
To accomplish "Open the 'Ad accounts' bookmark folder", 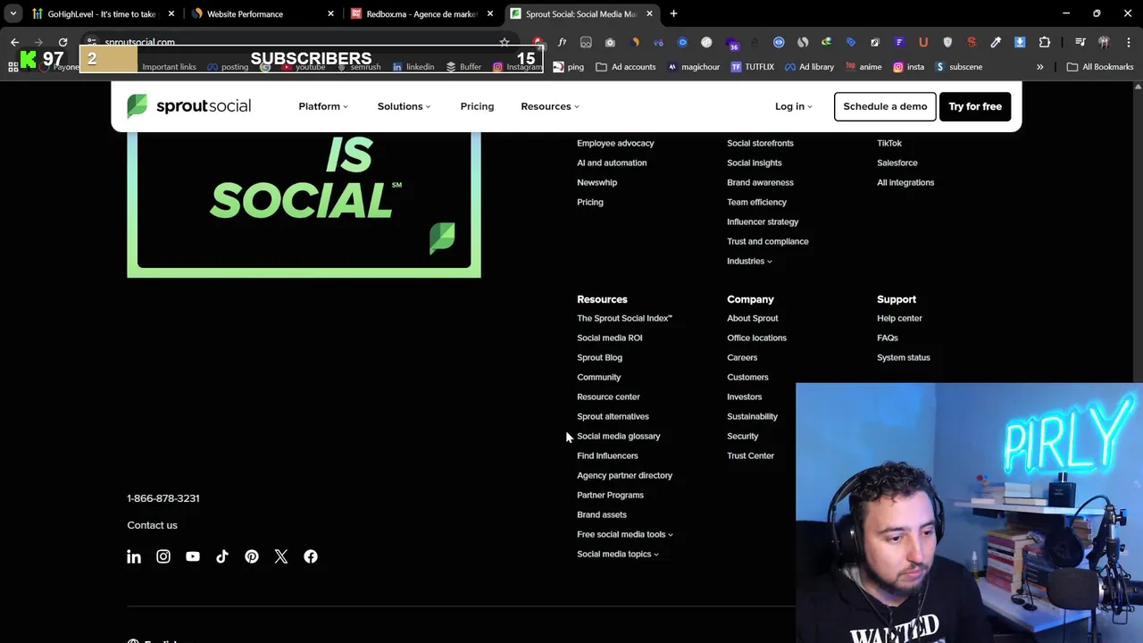I will [x=625, y=67].
